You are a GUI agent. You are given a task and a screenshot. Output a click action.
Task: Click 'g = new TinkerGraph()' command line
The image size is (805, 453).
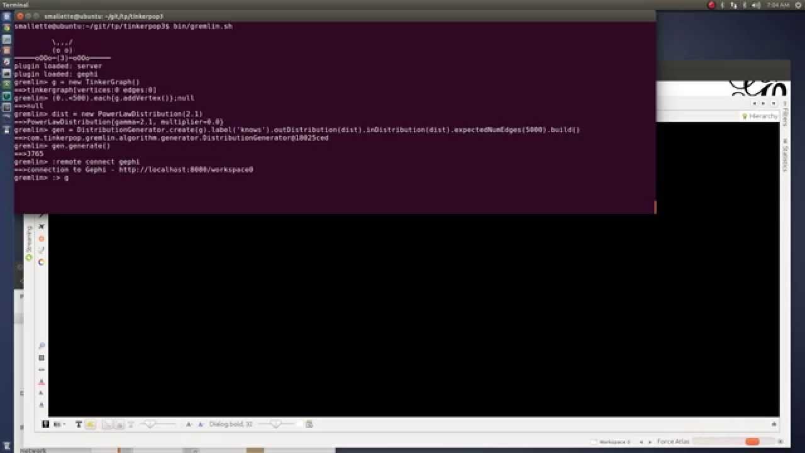pos(77,82)
